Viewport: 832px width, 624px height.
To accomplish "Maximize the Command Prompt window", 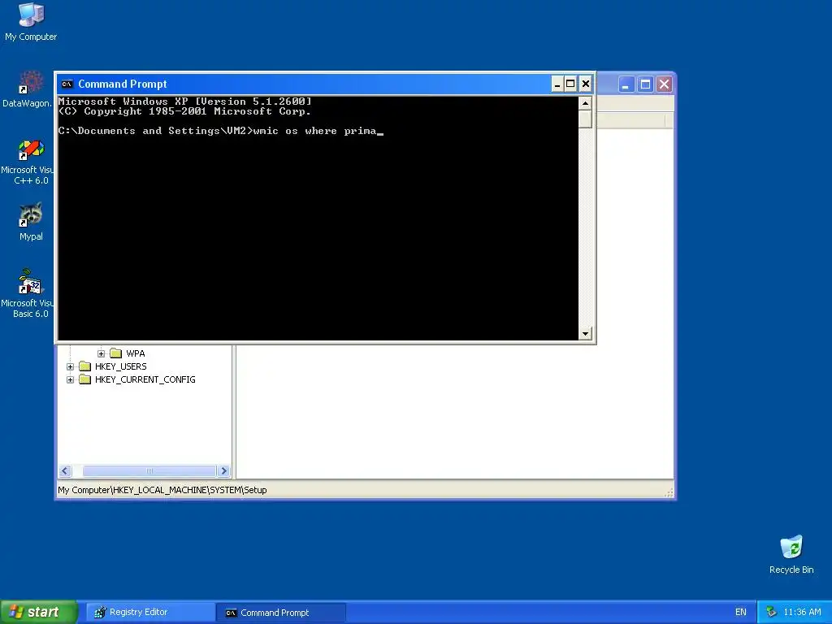I will (570, 84).
